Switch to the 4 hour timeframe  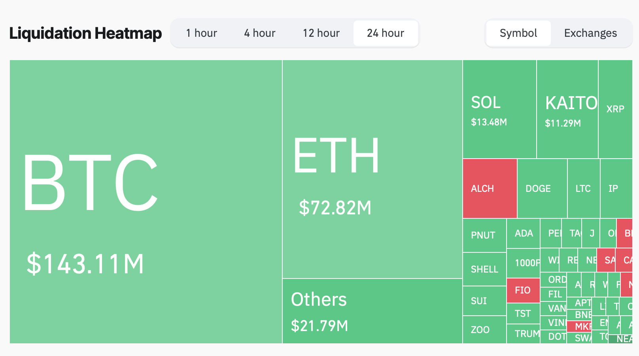(x=260, y=33)
